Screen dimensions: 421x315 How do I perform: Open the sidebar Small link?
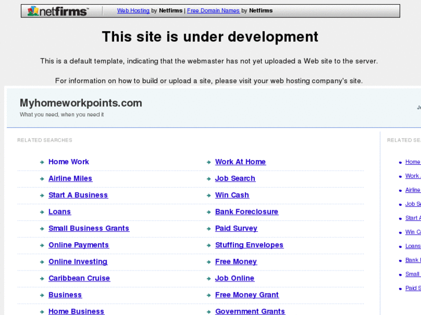[x=413, y=274]
